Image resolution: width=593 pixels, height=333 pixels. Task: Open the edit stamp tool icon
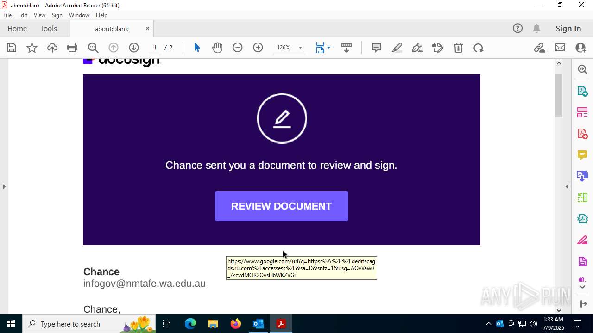coord(438,48)
